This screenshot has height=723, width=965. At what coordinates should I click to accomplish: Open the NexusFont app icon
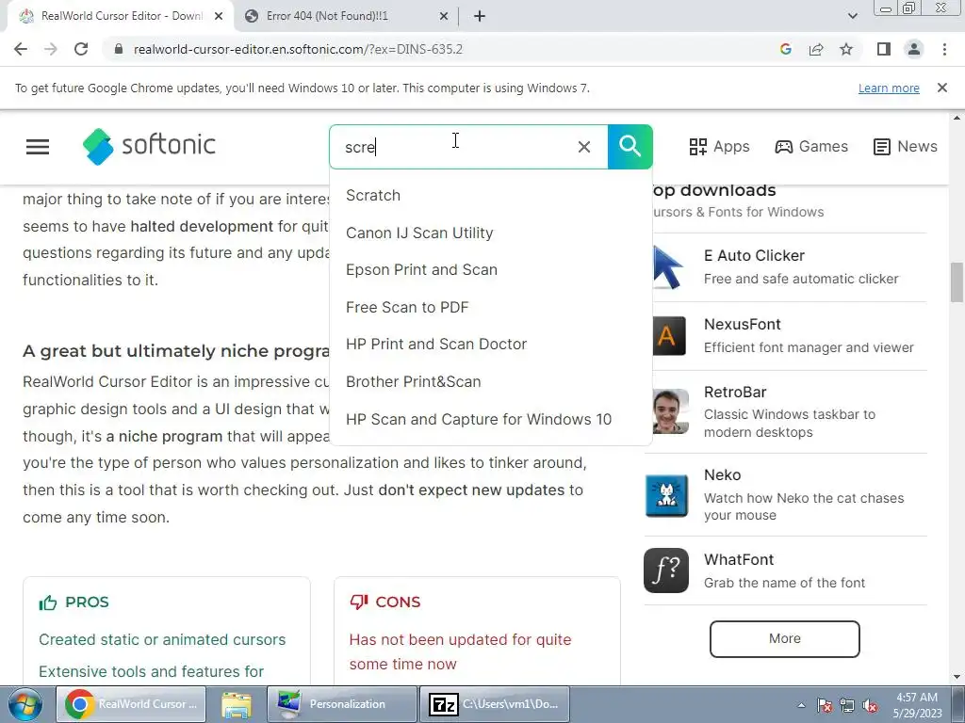tap(668, 336)
